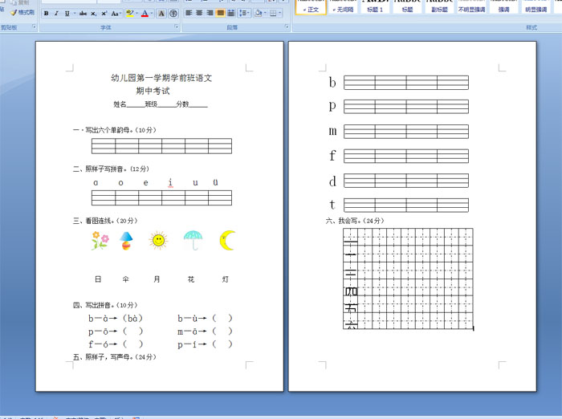The image size is (562, 419).
Task: Open borders dropdown arrow
Action: tap(280, 13)
